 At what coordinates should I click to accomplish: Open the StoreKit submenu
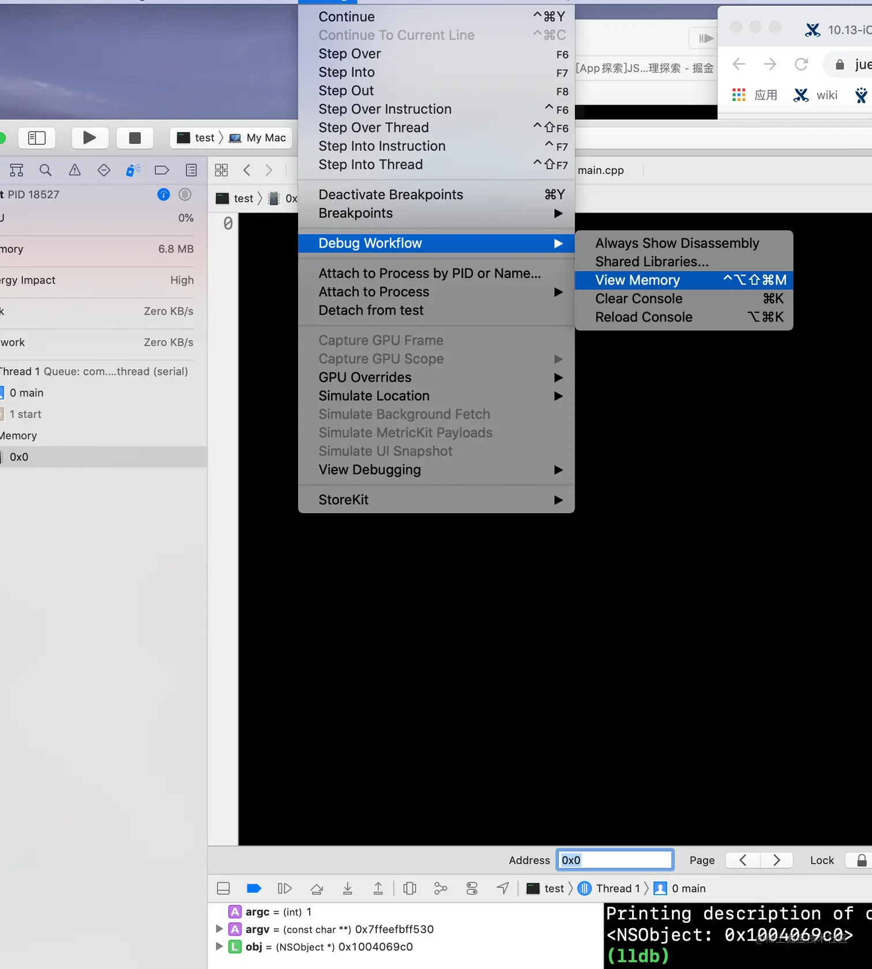[x=437, y=499]
